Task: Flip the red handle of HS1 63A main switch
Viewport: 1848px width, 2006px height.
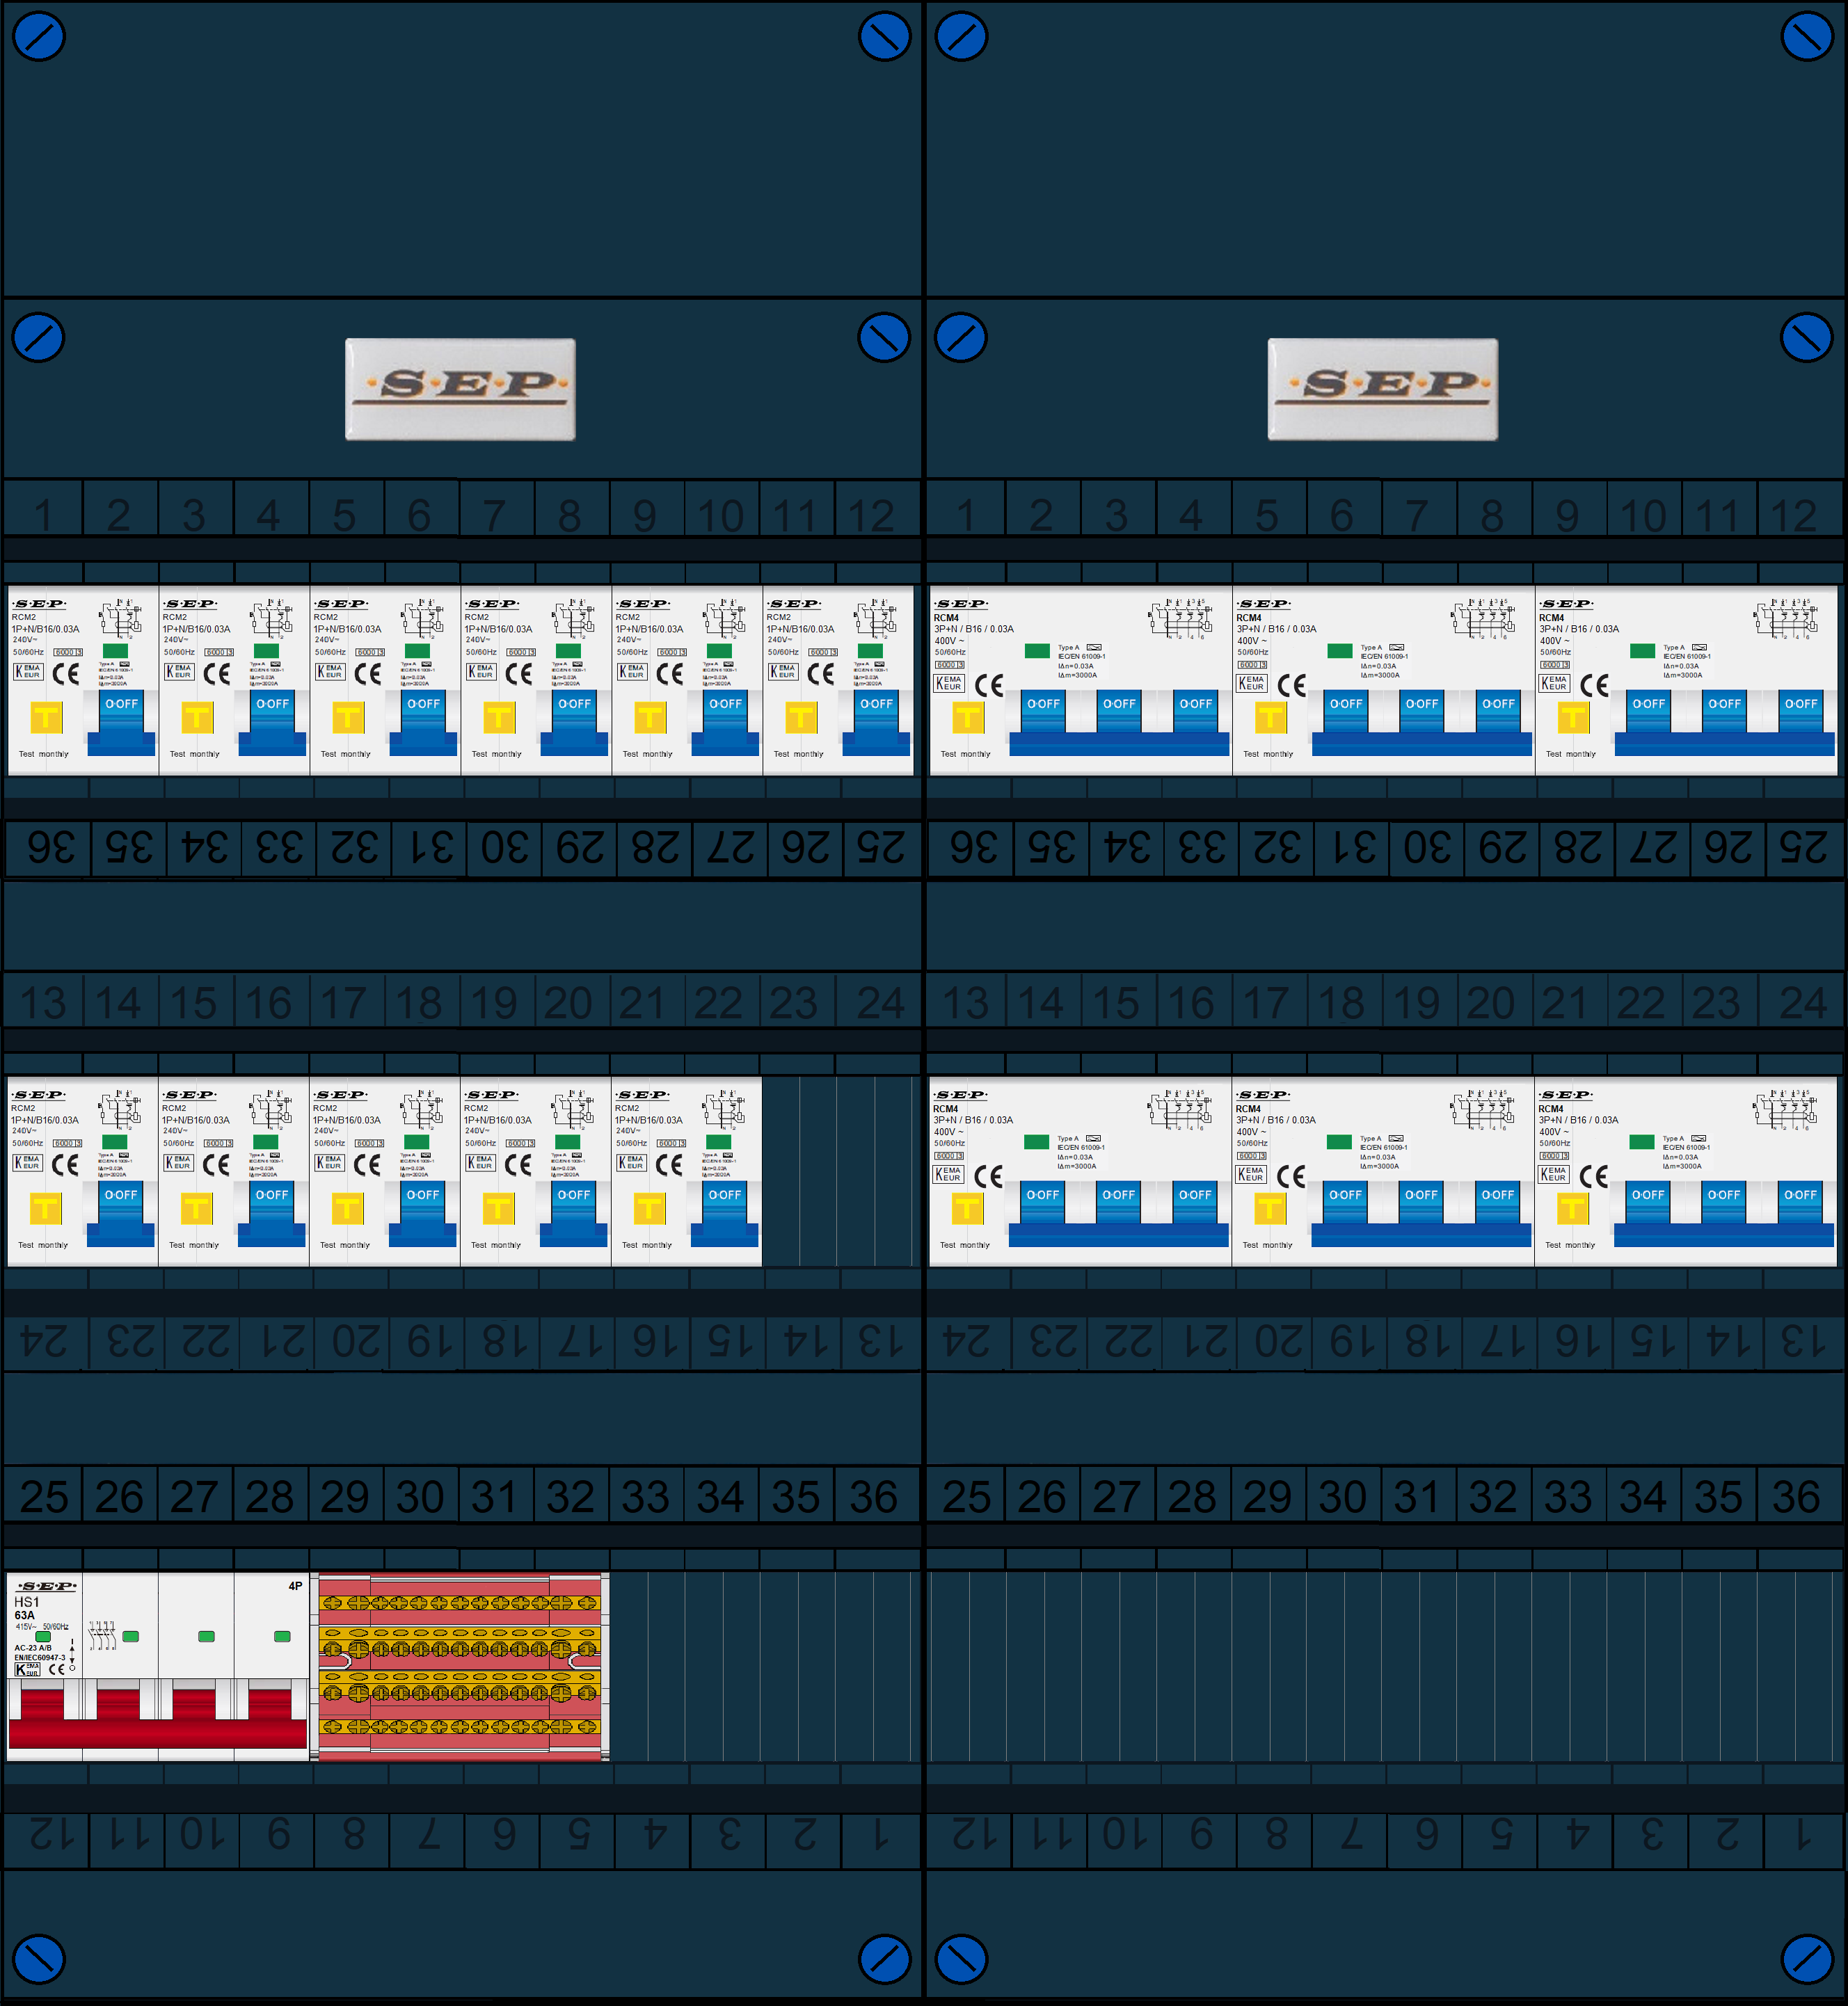Action: tap(157, 1718)
